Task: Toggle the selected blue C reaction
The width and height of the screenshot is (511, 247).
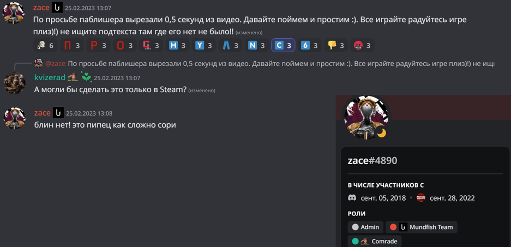Action: [x=283, y=45]
